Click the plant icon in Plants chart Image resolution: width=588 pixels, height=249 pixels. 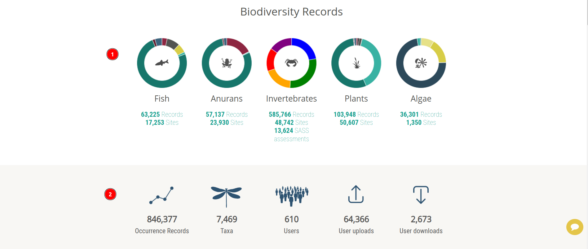(356, 63)
